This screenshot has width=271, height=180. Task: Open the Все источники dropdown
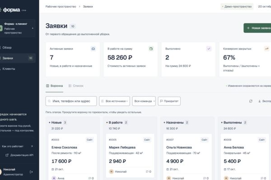coord(114,101)
